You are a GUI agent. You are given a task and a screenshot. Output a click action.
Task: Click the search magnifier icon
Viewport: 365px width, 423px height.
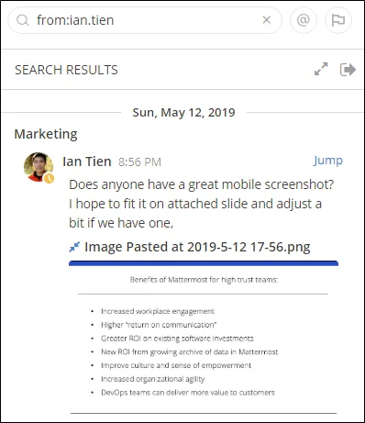click(23, 20)
